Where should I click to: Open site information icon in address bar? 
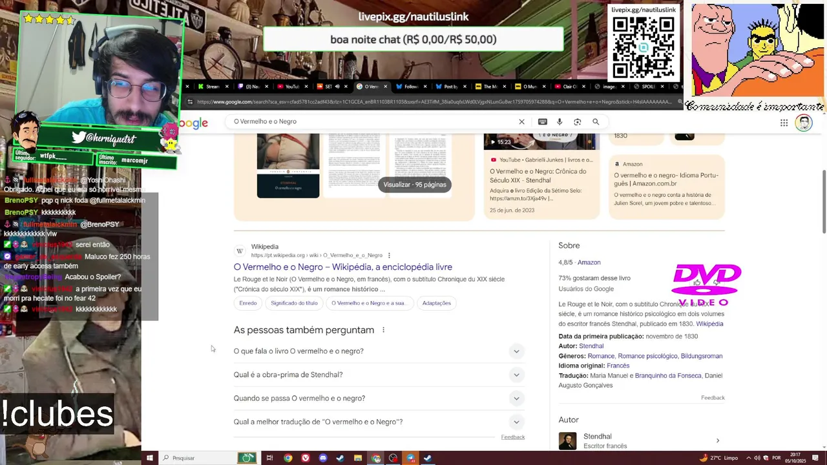tap(190, 101)
